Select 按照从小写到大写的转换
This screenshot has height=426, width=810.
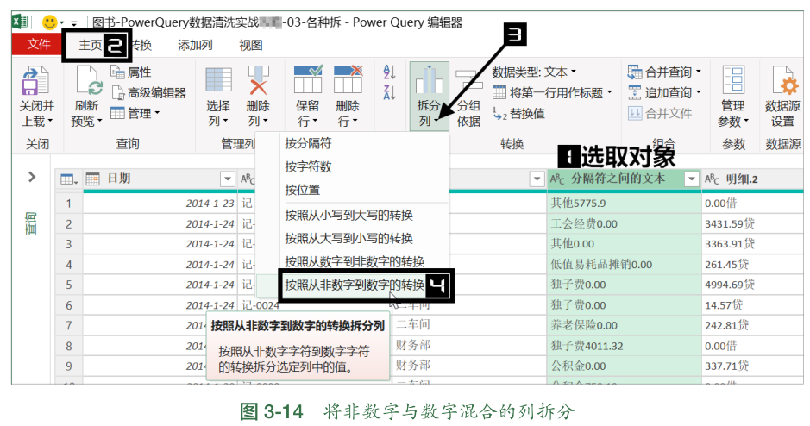coord(349,216)
